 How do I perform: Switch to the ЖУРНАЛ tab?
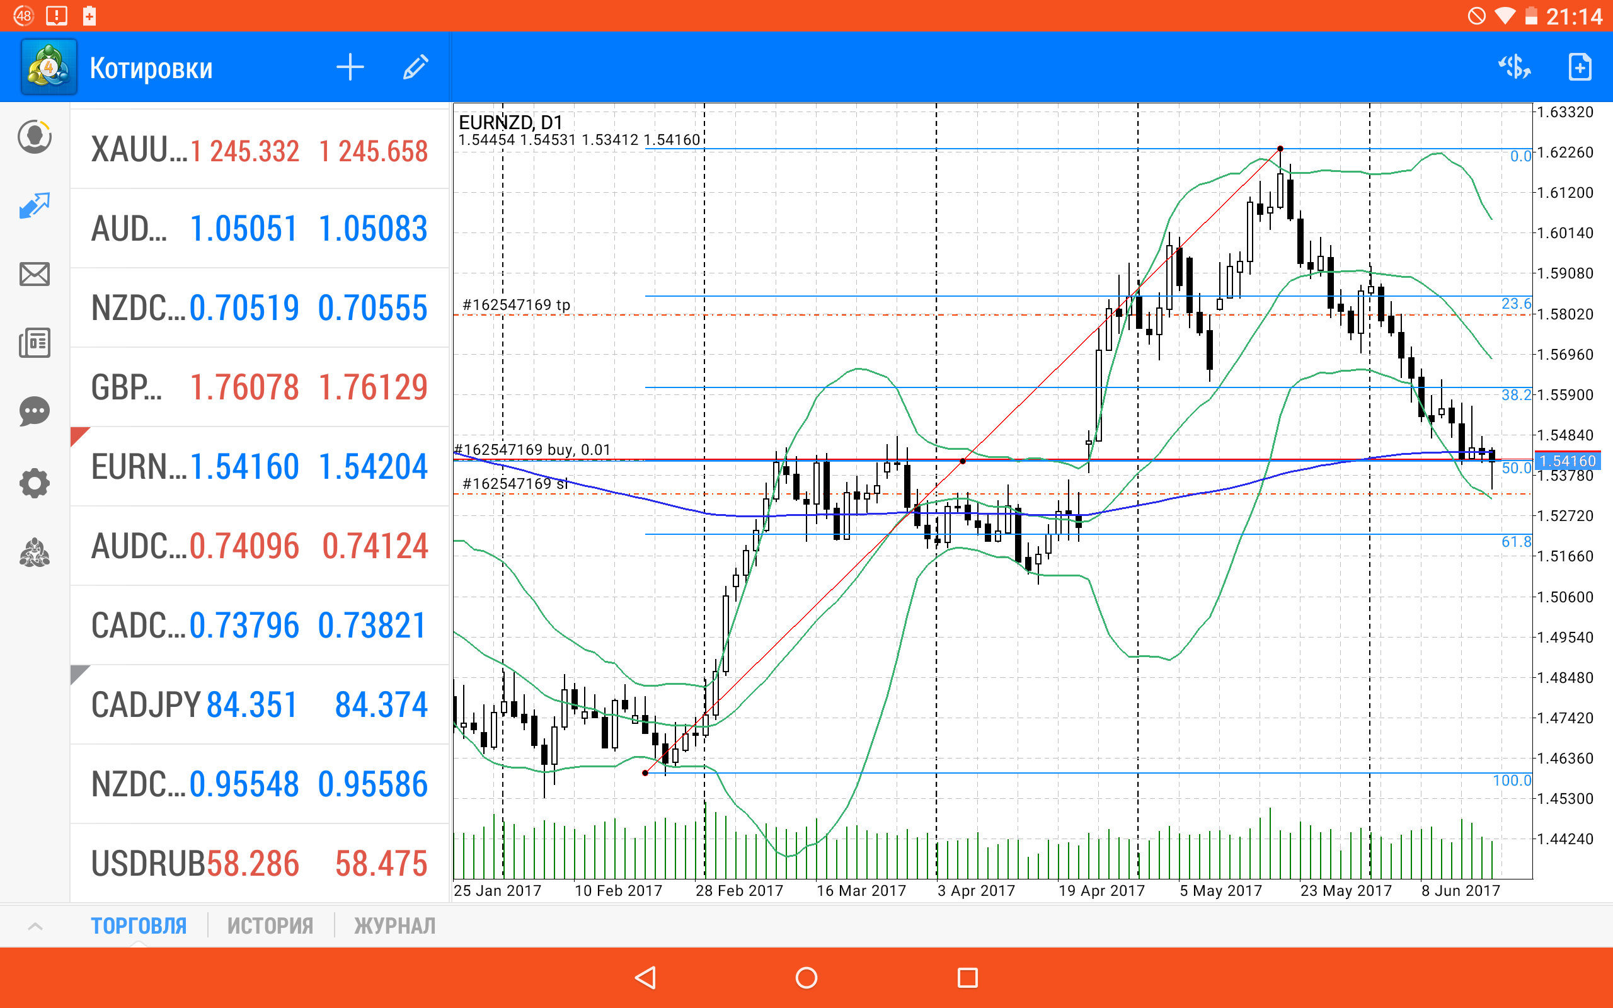coord(394,926)
